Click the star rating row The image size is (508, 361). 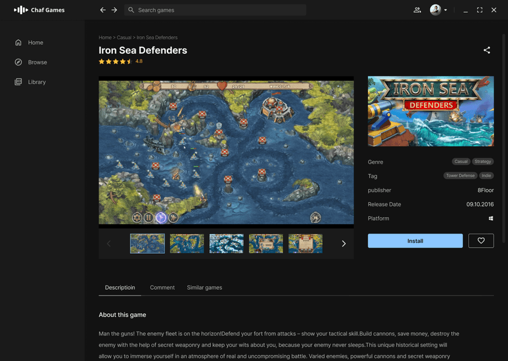[120, 61]
